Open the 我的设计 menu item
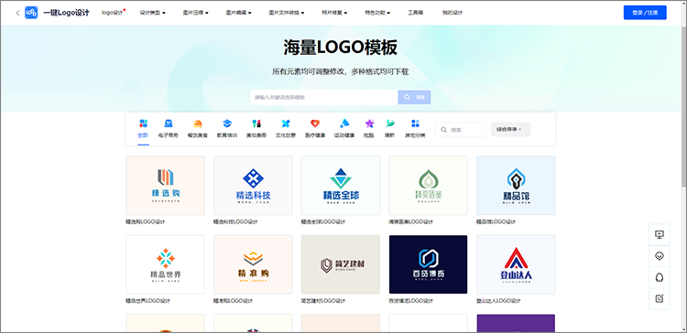This screenshot has height=333, width=687. 453,13
